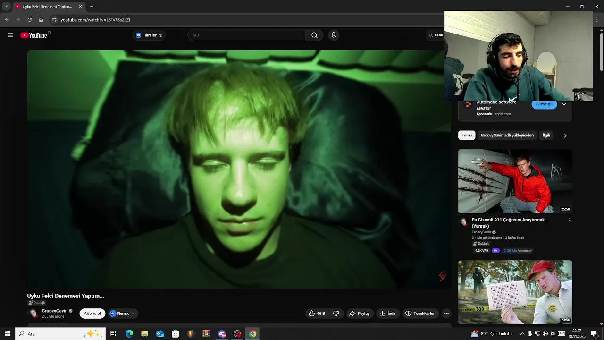Open the YouTube guide hamburger menu
The width and height of the screenshot is (604, 340).
click(x=10, y=35)
